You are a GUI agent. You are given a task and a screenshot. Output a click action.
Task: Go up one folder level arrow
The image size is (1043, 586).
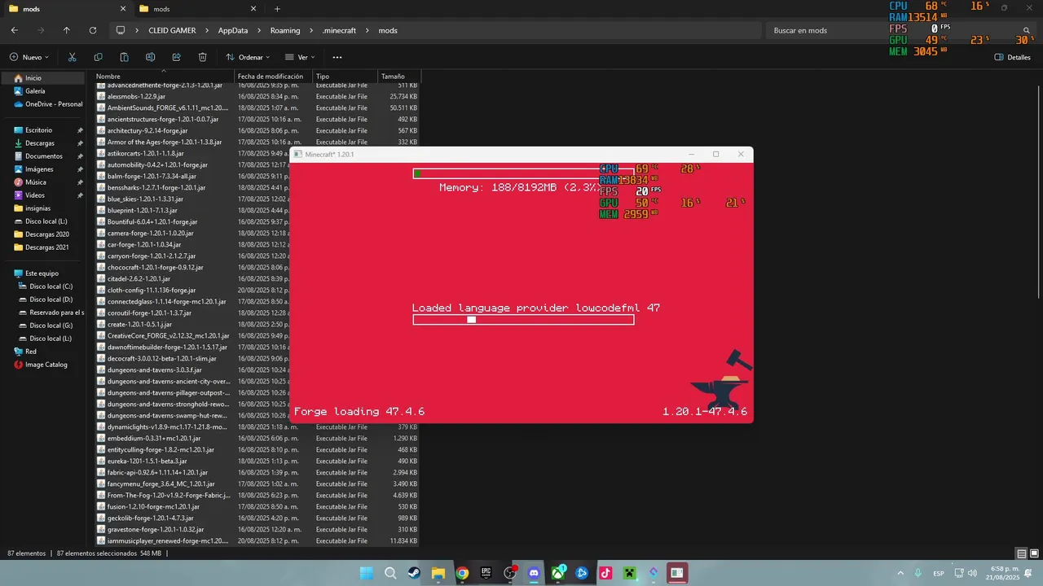coord(67,30)
